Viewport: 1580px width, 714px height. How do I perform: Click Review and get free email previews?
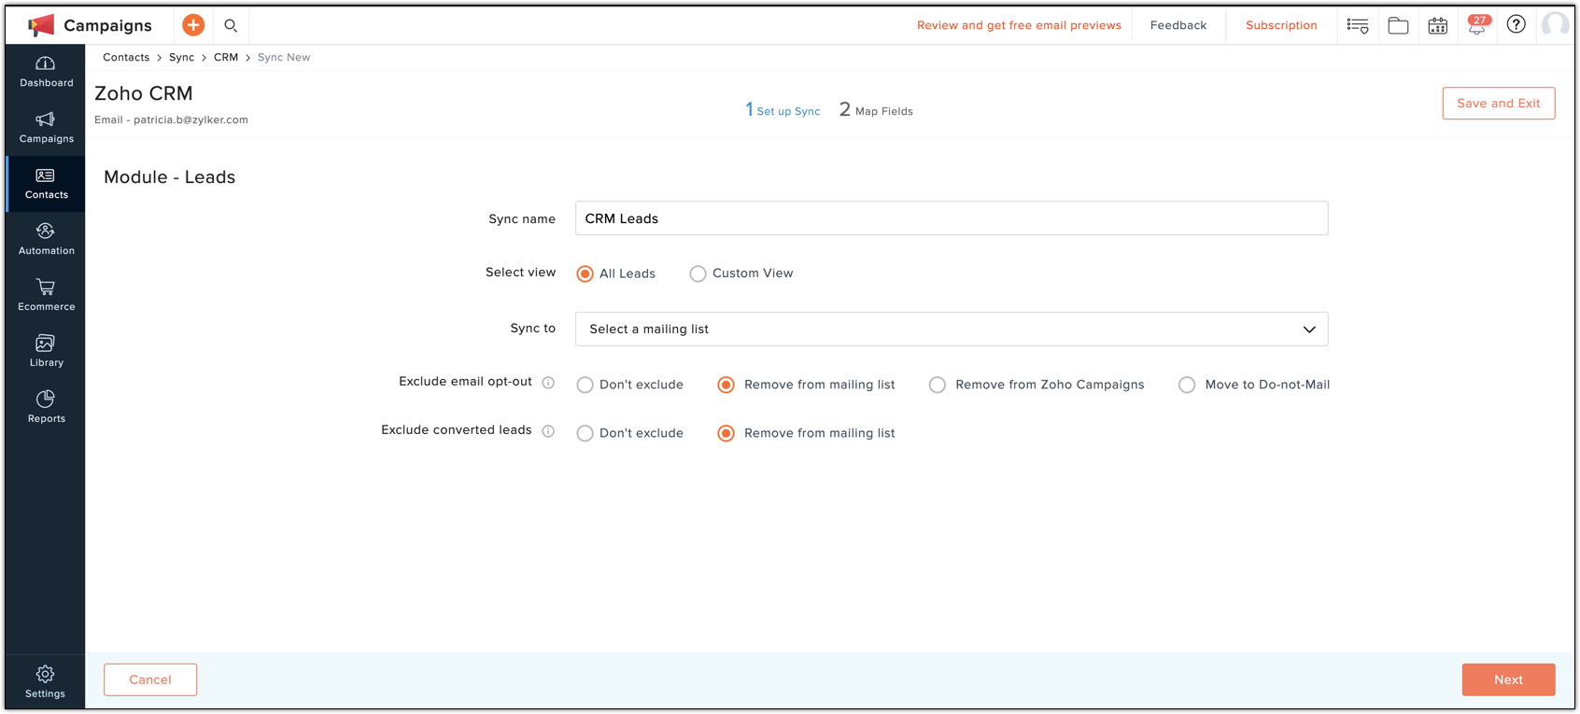(1019, 25)
